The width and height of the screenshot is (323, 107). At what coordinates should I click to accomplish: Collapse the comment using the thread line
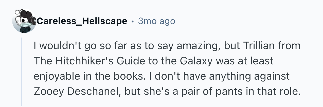(22, 71)
